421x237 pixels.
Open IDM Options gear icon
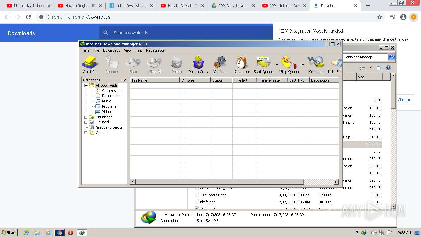click(220, 65)
